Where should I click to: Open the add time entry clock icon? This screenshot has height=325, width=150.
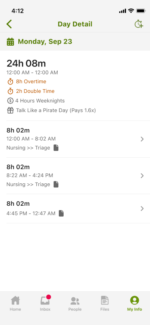coord(139,24)
